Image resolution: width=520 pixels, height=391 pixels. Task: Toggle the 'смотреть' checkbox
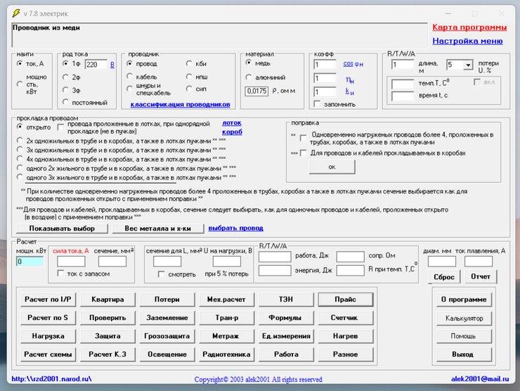tap(162, 274)
